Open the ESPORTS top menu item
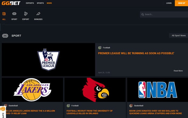This screenshot has height=118, width=188. 30,3
